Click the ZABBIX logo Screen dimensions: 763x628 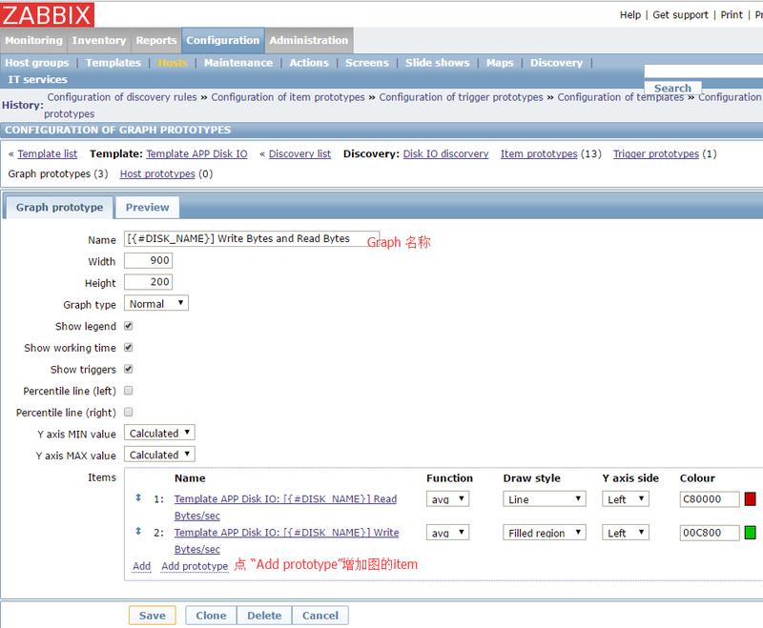click(48, 14)
